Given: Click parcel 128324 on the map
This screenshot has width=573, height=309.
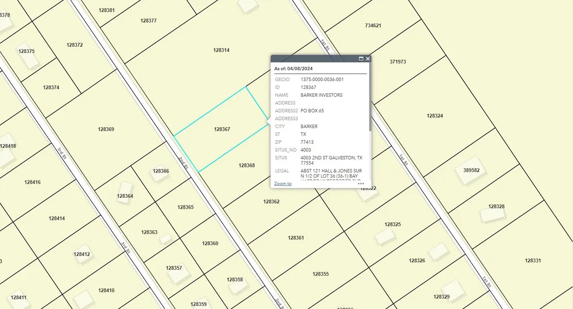Looking at the screenshot, I should point(434,116).
